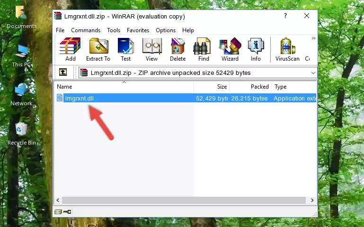Click the View toolbar icon
Image resolution: width=364 pixels, height=227 pixels.
(x=152, y=49)
